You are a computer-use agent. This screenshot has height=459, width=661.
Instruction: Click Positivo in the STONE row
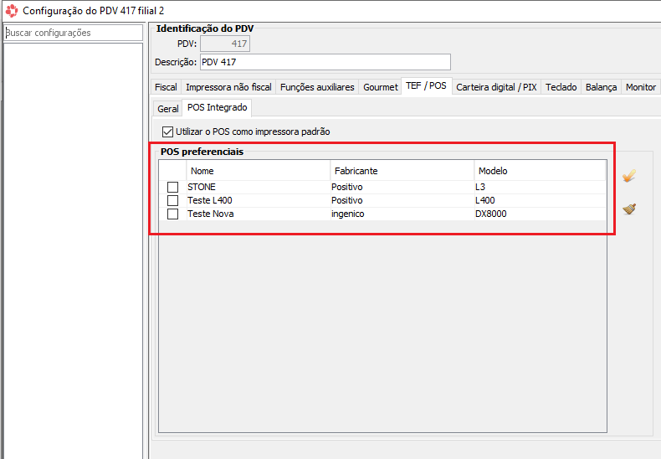tap(402, 187)
